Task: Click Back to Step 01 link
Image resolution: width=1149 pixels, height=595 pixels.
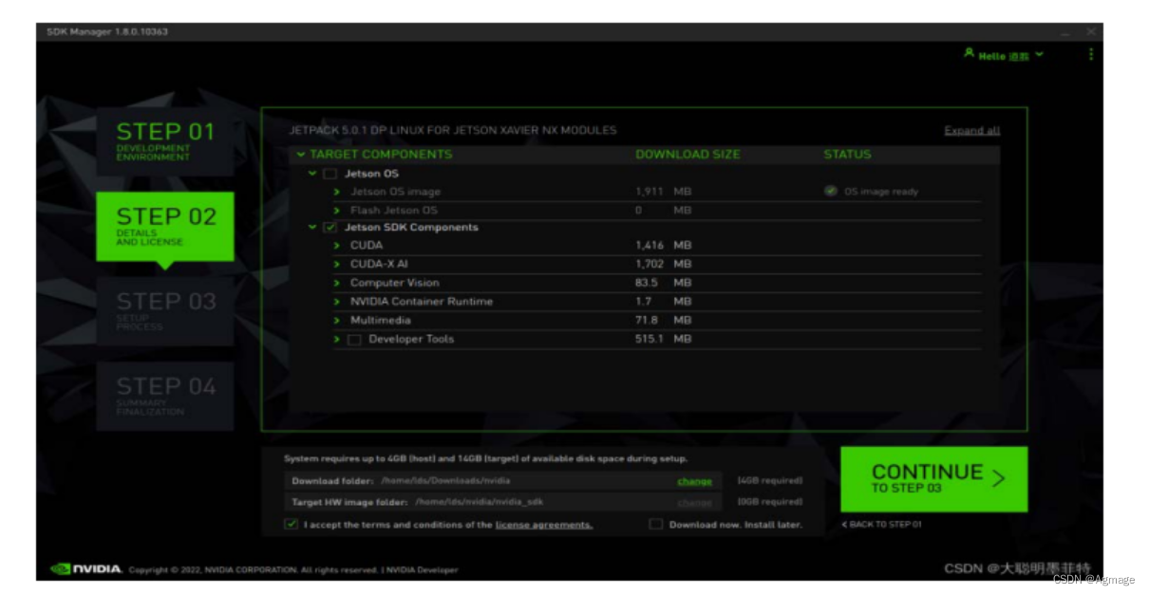Action: coord(882,524)
